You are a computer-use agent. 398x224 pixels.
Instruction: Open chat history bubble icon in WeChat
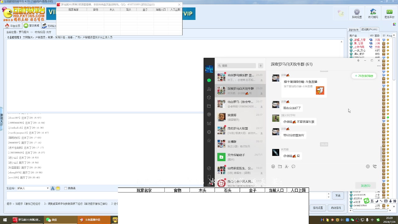coord(293,166)
